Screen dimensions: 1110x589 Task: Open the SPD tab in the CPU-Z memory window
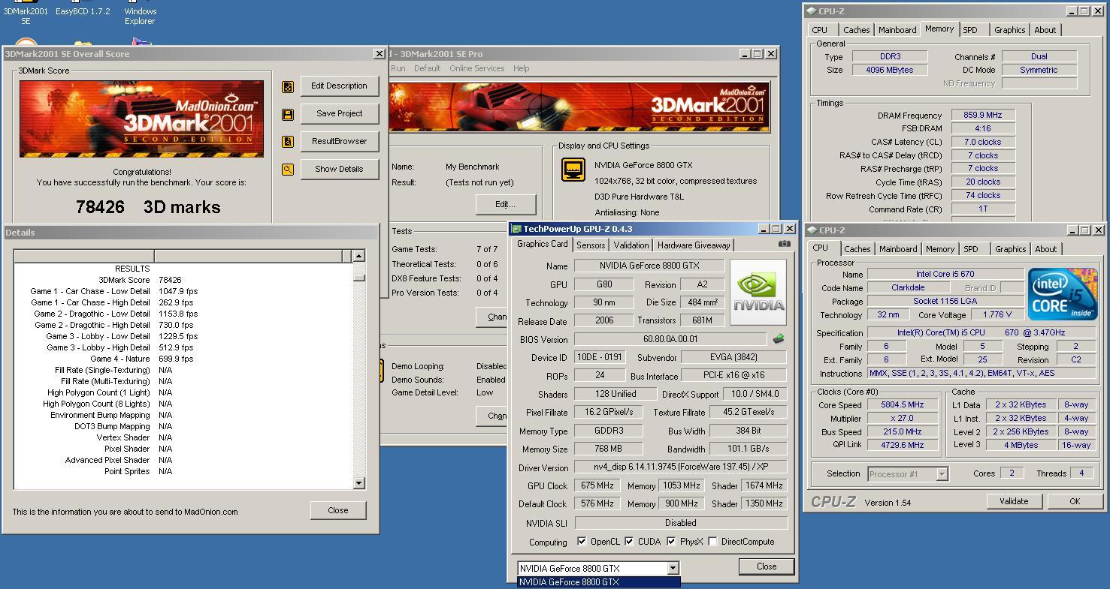click(x=970, y=30)
